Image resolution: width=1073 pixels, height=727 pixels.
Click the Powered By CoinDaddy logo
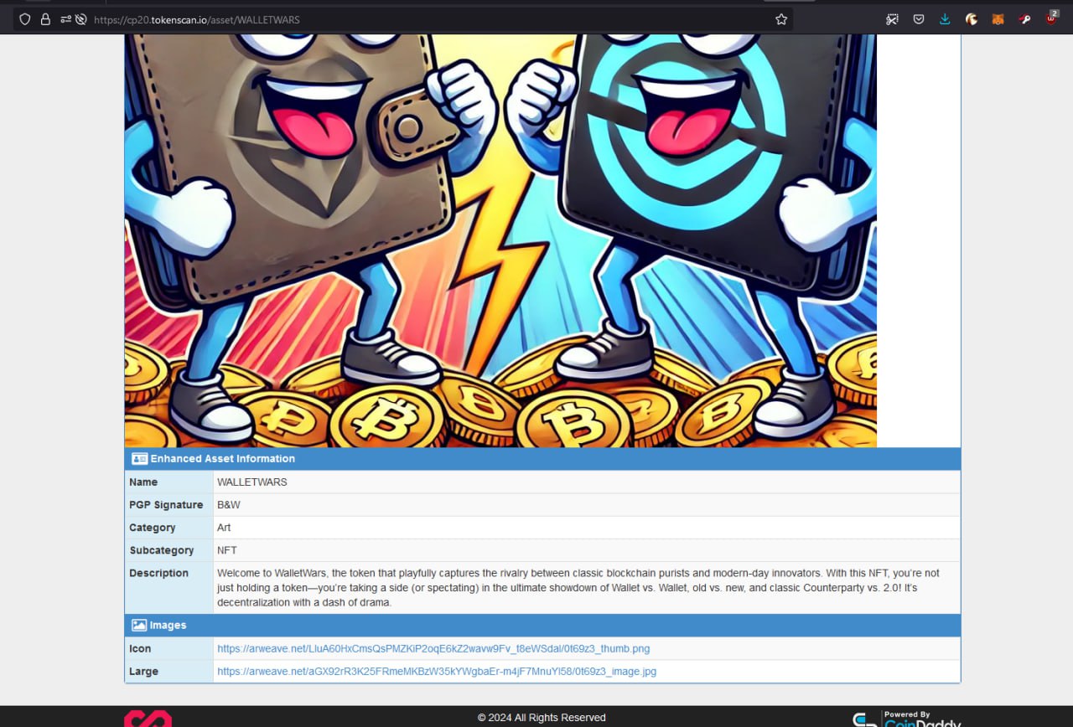(907, 719)
